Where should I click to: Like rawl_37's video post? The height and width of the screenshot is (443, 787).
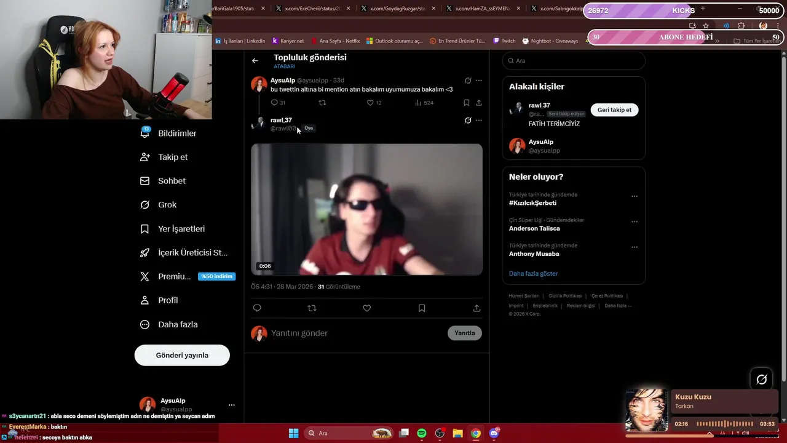pos(367,308)
